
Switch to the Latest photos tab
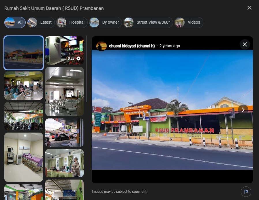(41, 22)
